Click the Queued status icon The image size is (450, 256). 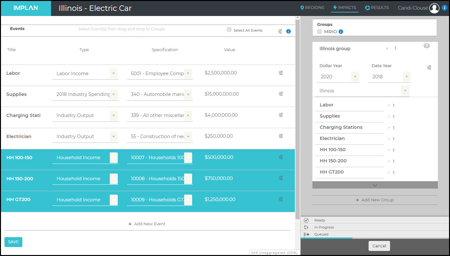pyautogui.click(x=306, y=234)
